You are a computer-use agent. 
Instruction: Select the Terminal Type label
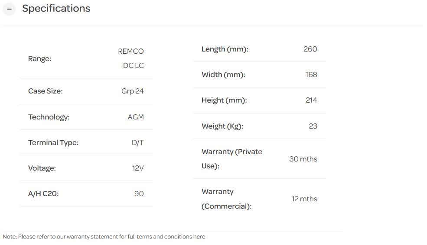[x=53, y=142]
